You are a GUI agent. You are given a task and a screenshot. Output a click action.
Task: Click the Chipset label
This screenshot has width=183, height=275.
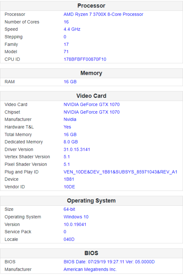point(12,112)
